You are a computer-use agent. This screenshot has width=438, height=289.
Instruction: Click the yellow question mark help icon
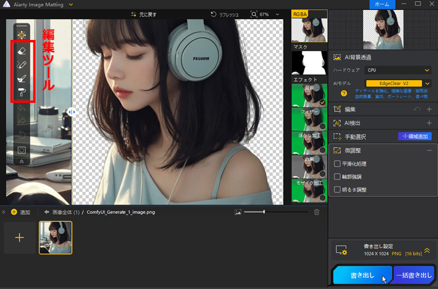click(x=344, y=93)
